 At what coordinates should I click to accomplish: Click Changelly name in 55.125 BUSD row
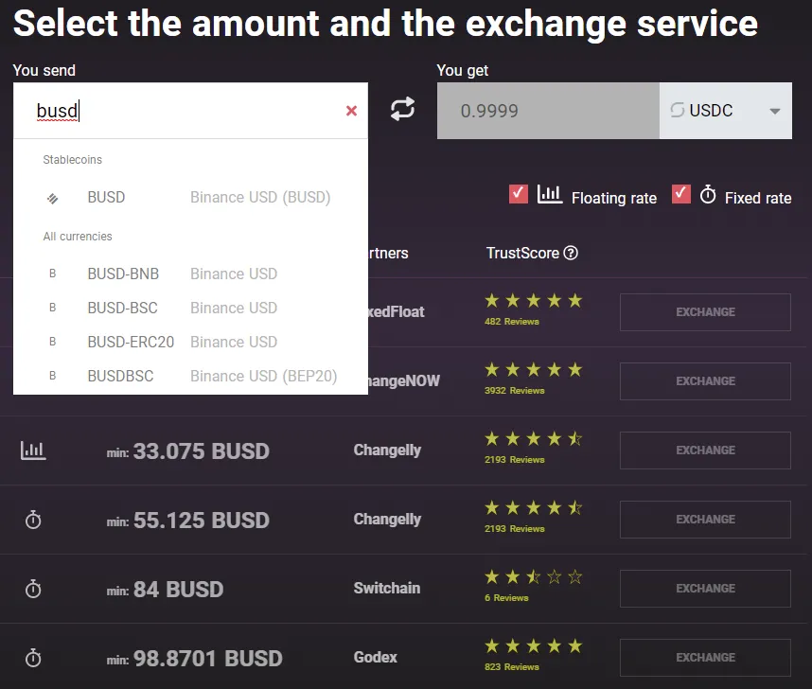387,519
